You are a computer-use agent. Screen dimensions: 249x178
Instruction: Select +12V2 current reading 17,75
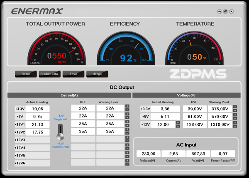[38, 132]
